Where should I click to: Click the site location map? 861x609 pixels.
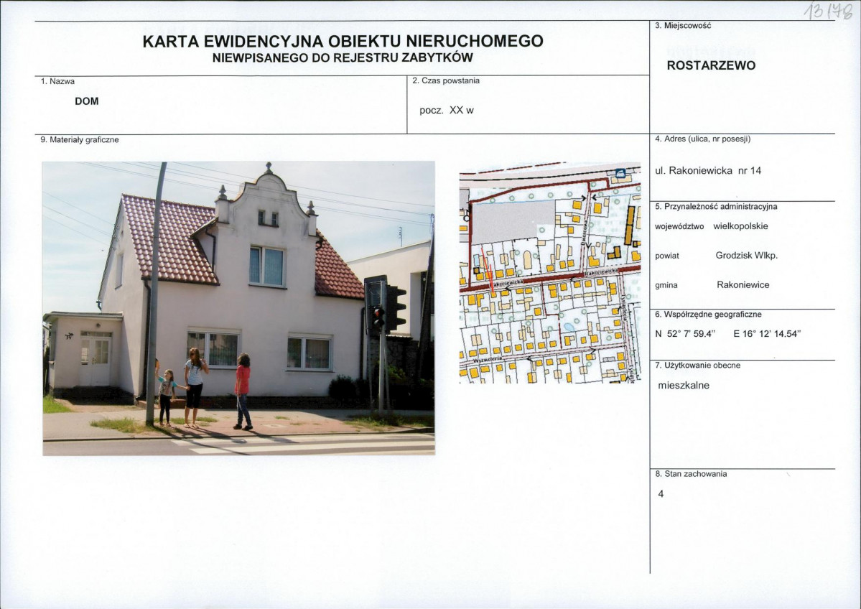pyautogui.click(x=550, y=273)
